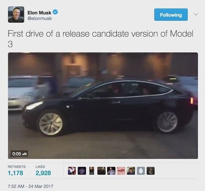The width and height of the screenshot is (205, 191).
Task: Click the blue verified badge
Action: (x=55, y=12)
